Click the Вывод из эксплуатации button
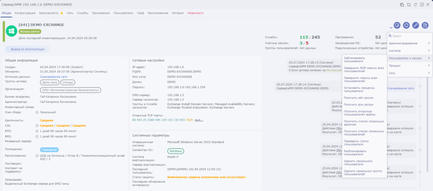 coord(27,49)
